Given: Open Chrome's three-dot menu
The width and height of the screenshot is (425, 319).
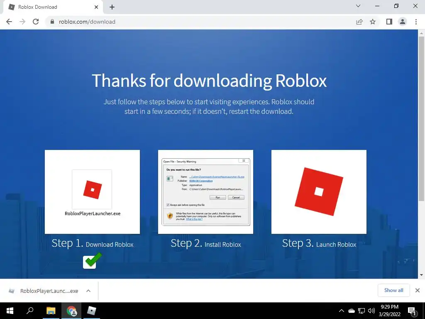Looking at the screenshot, I should click(x=416, y=22).
